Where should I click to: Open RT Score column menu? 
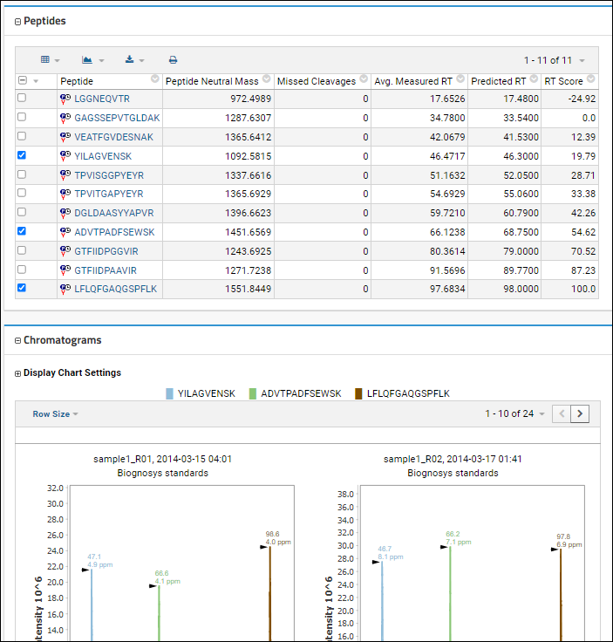(x=590, y=79)
